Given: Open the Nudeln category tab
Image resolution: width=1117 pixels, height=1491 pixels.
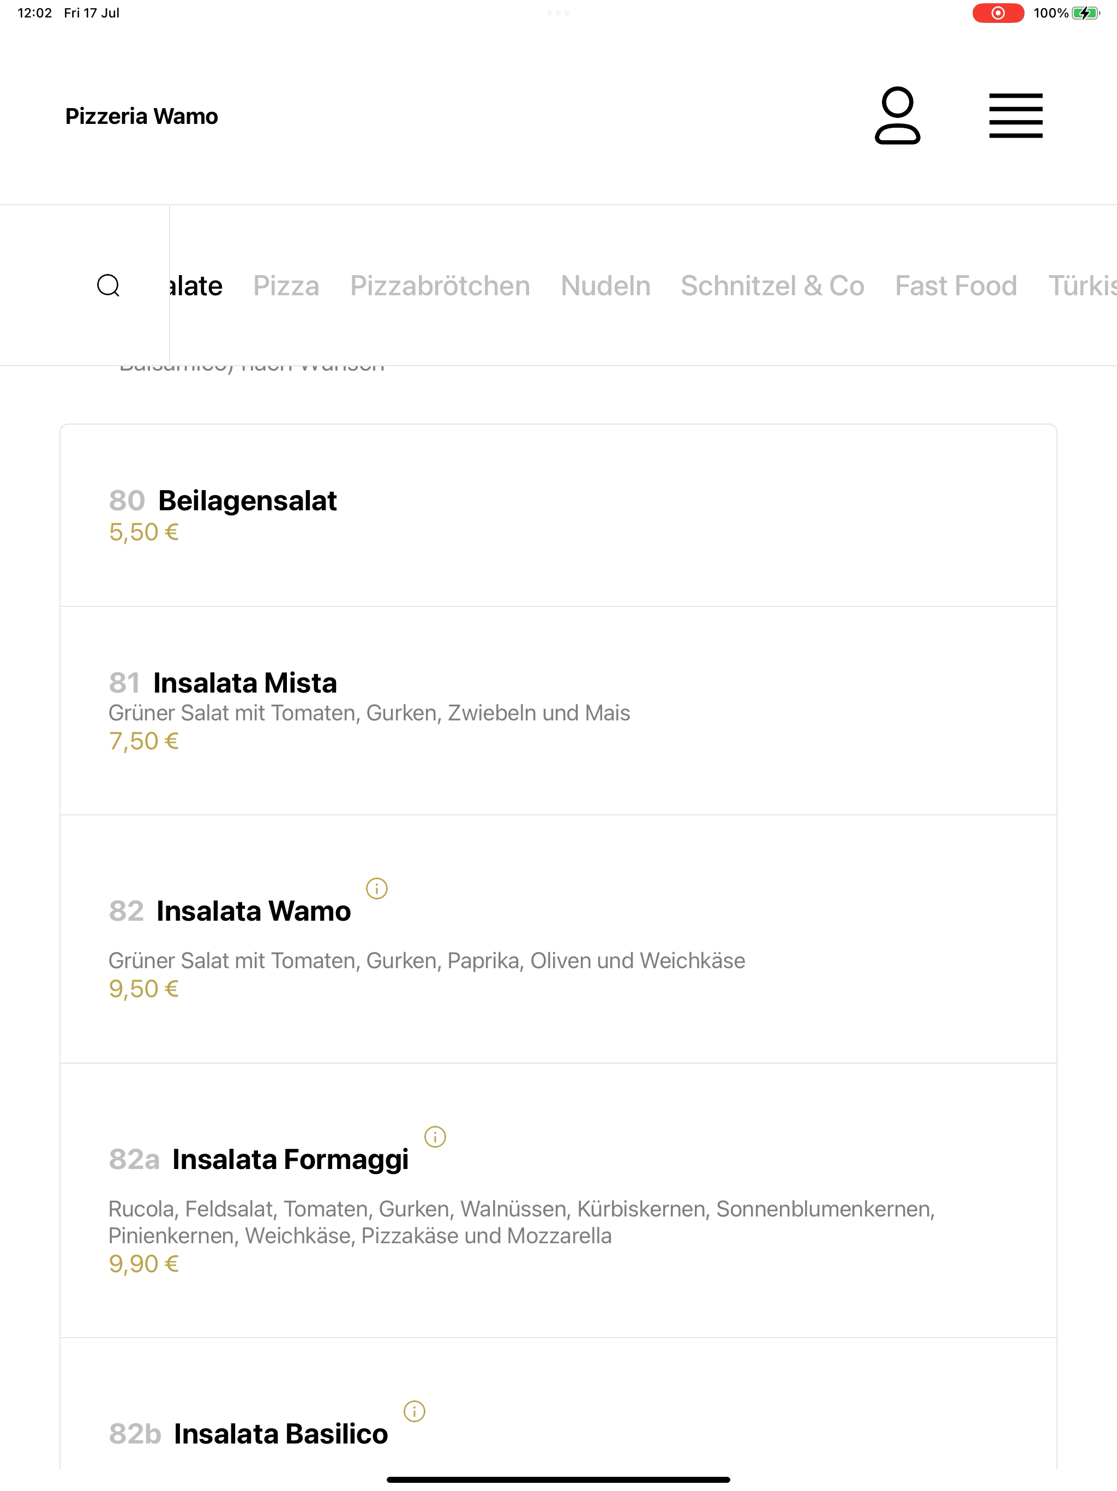Looking at the screenshot, I should coord(605,286).
